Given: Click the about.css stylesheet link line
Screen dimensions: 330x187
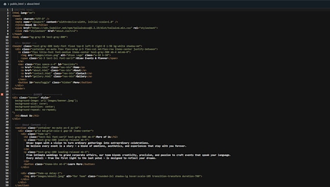Looking at the screenshot, I should (x=46, y=31).
